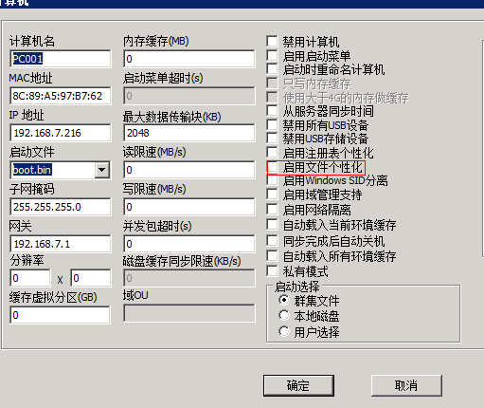The height and width of the screenshot is (408, 484).
Task: Select the 本地磁盘 radio button
Action: (x=284, y=315)
